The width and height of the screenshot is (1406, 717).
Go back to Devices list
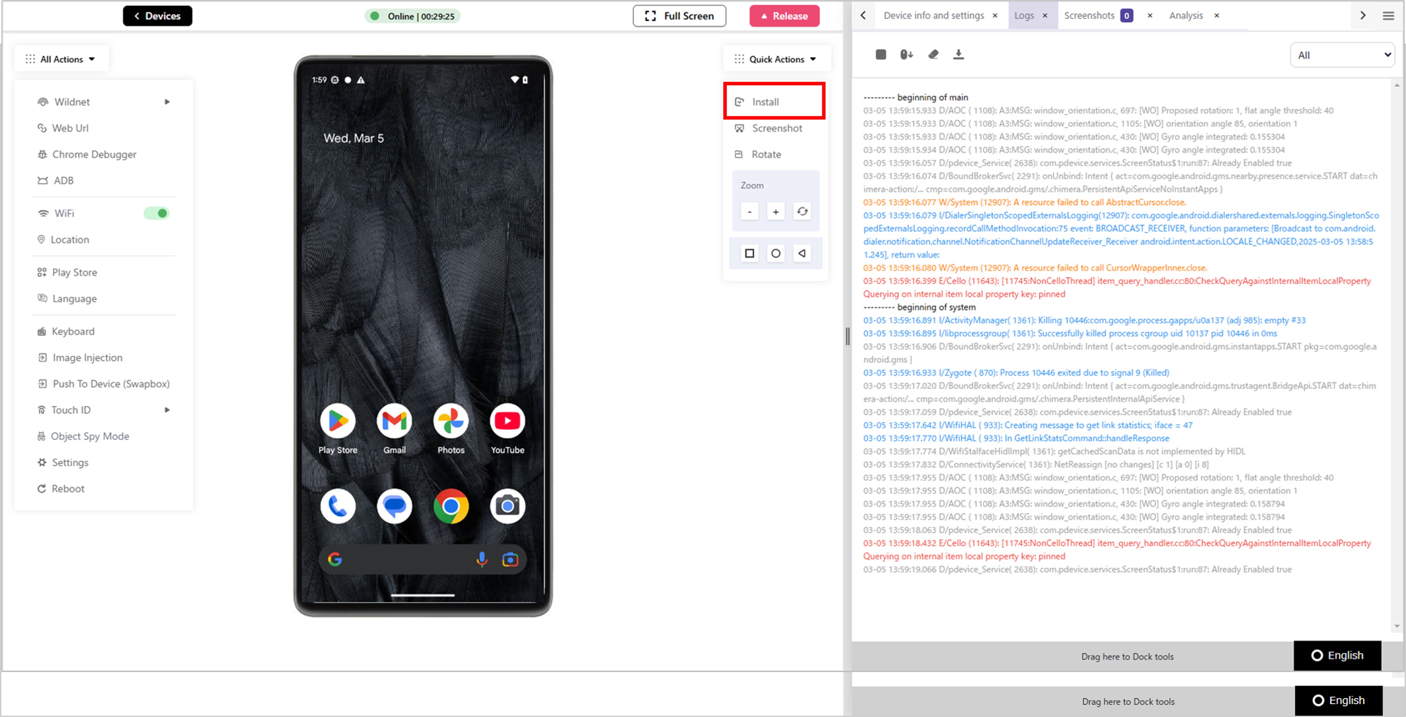coord(157,16)
